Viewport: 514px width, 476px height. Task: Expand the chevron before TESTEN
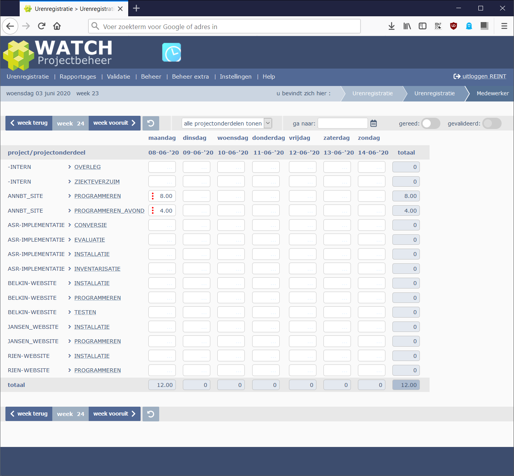[70, 312]
